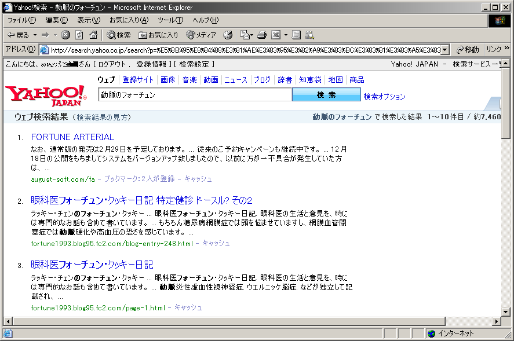
Task: Click the 登録情報 link
Action: pyautogui.click(x=151, y=64)
